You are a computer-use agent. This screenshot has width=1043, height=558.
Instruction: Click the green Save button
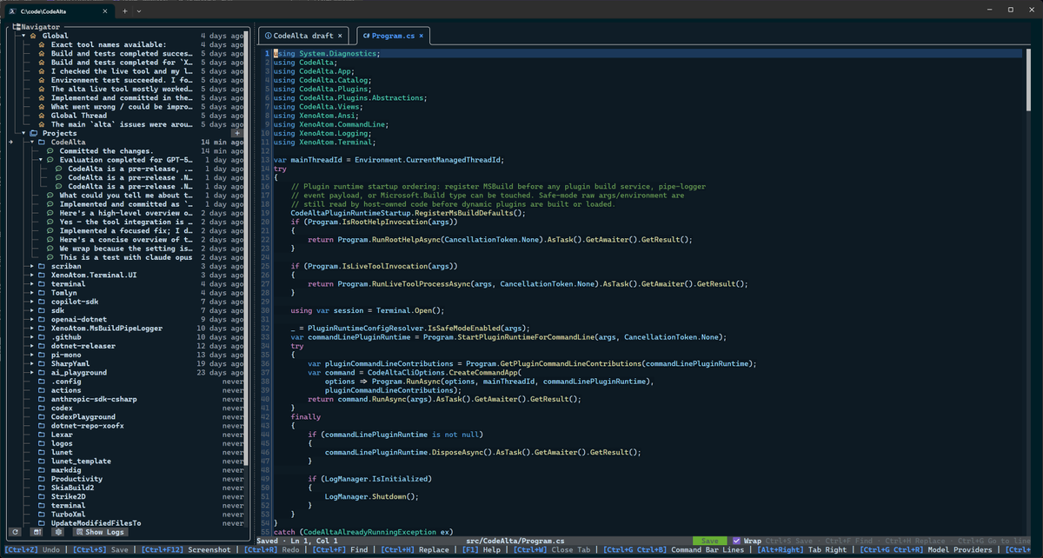[x=709, y=541]
